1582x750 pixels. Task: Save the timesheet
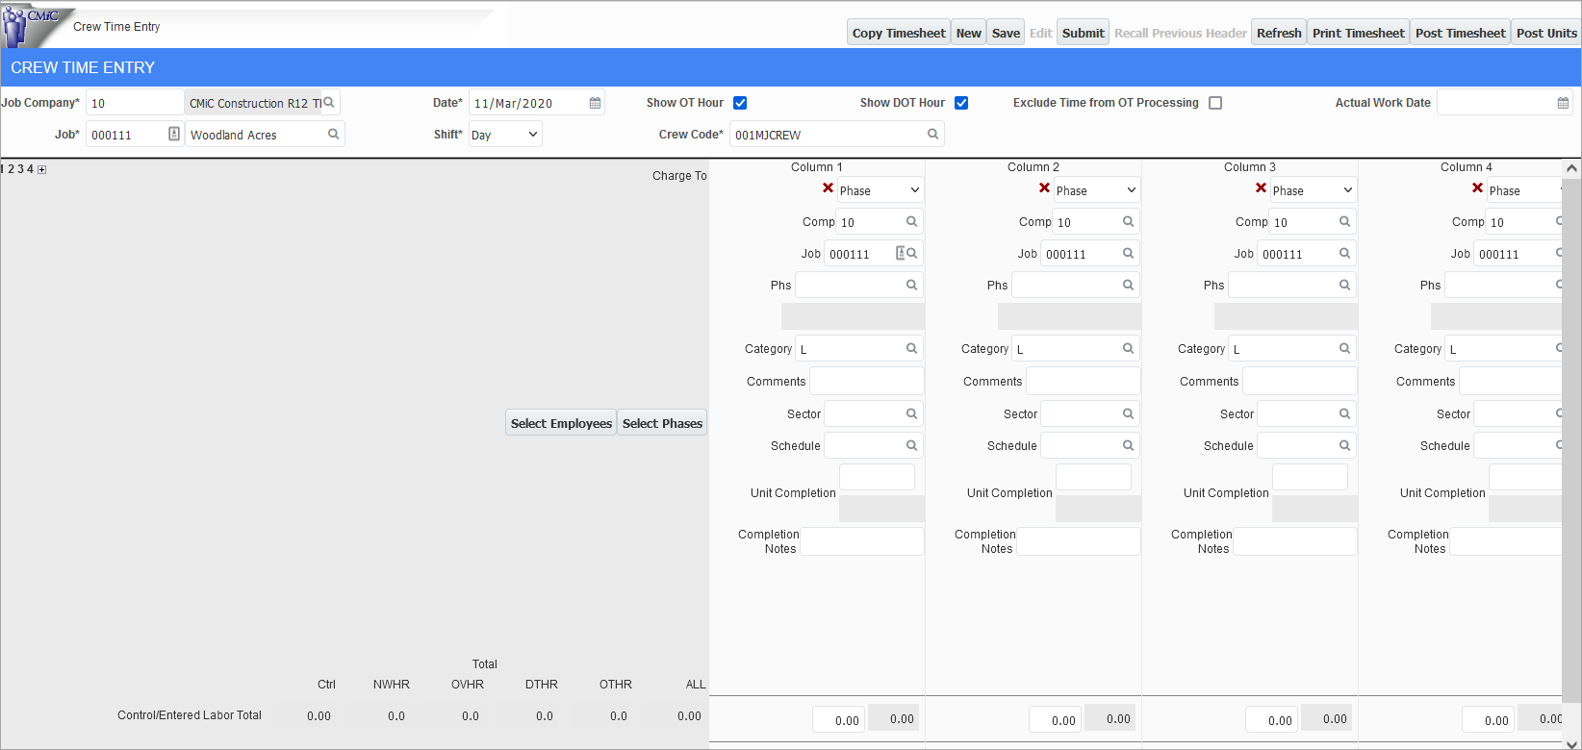point(1006,33)
